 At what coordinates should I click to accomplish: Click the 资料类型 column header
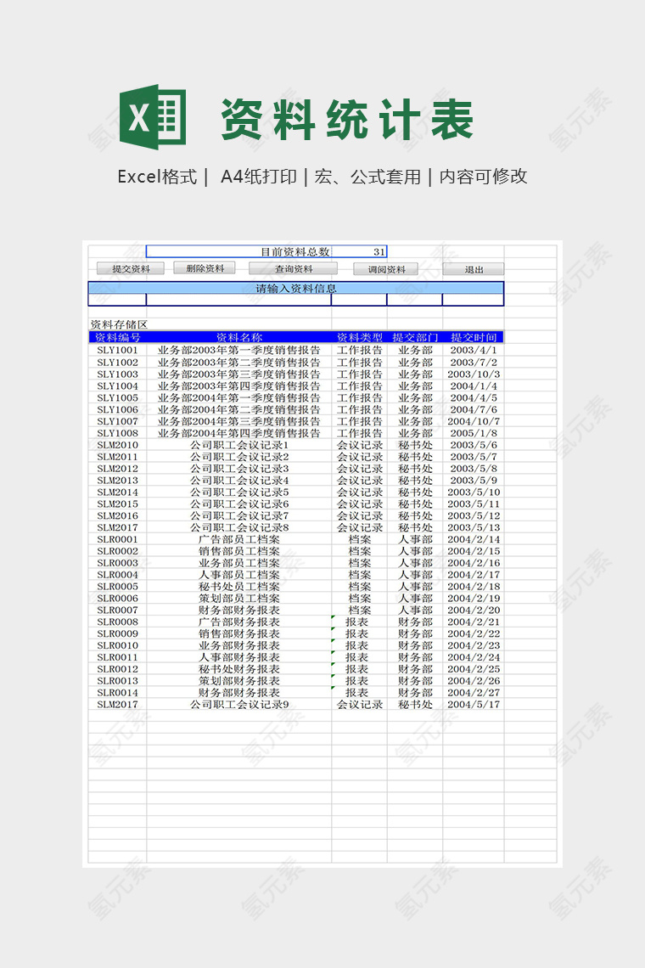click(x=359, y=337)
